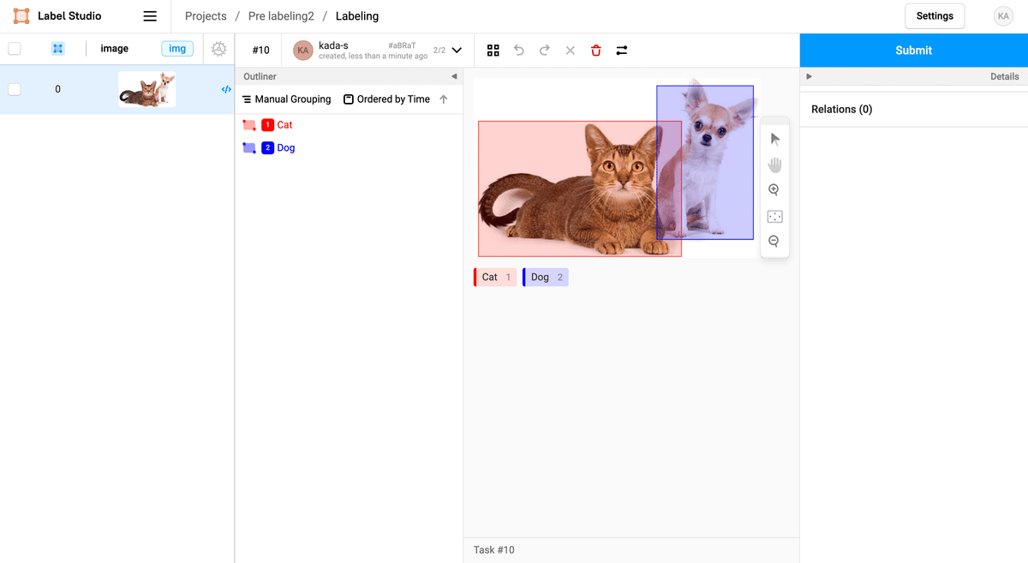Go to Pre labeling2 breadcrumb
This screenshot has height=563, width=1028.
click(281, 16)
